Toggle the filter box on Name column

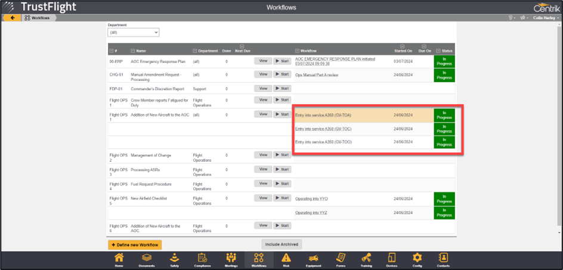pos(132,51)
